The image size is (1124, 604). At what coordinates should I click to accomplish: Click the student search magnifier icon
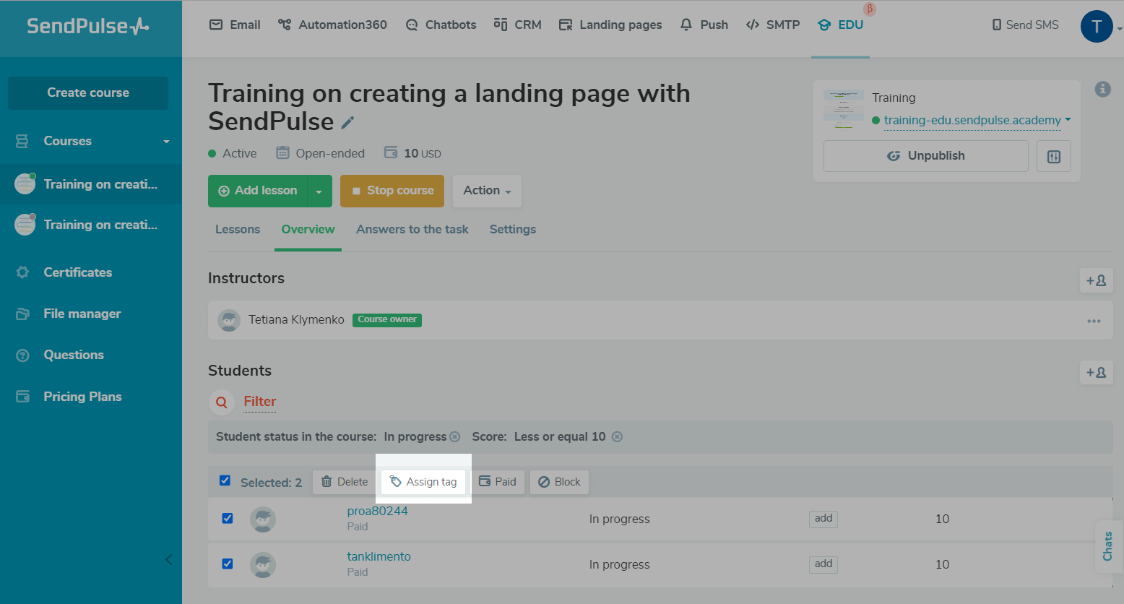[222, 402]
